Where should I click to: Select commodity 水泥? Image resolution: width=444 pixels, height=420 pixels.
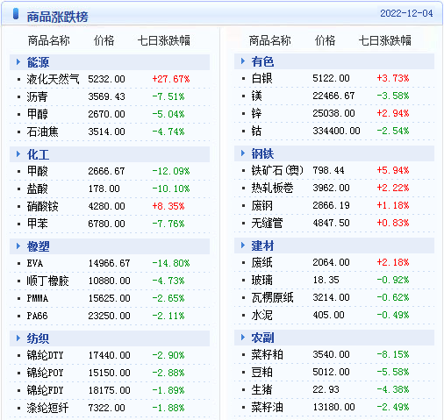[261, 315]
